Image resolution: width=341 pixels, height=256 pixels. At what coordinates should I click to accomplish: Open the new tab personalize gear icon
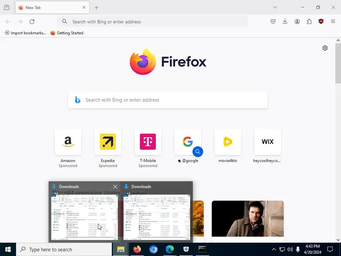pyautogui.click(x=325, y=48)
